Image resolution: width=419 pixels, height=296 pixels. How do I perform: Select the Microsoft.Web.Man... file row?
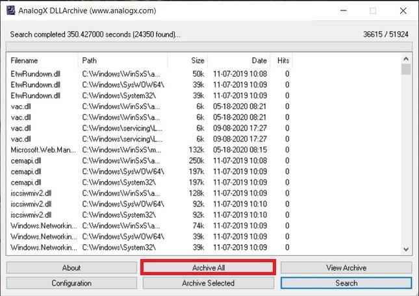pos(150,150)
